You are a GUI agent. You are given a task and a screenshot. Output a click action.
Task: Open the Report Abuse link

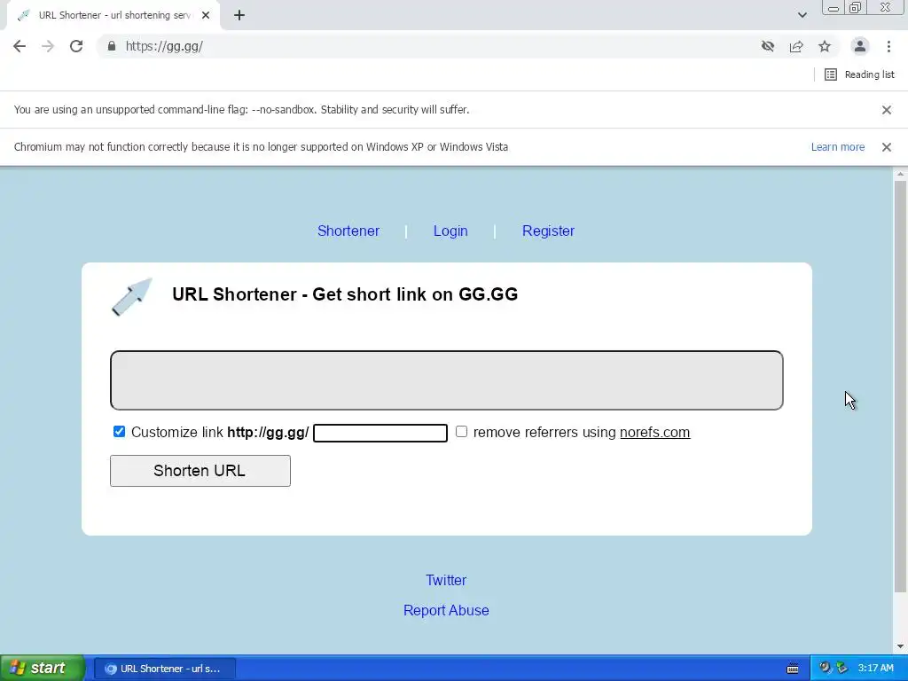(446, 610)
